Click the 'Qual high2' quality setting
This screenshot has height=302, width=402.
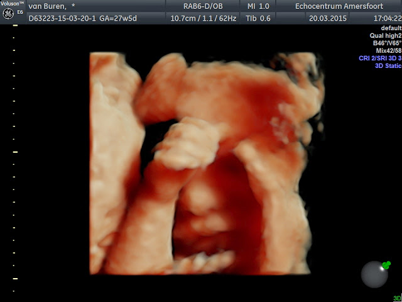[386, 36]
